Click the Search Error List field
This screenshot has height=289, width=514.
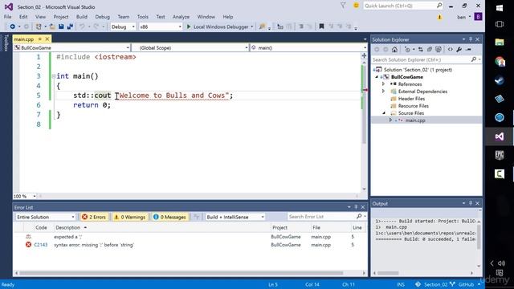[321, 217]
